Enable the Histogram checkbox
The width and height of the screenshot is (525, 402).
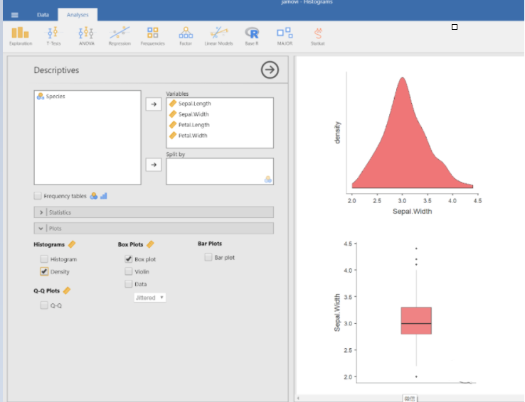coord(45,259)
